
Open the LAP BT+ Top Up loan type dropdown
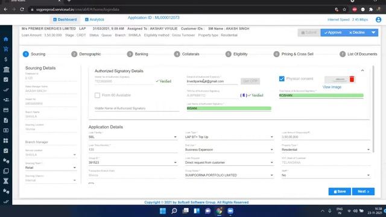[229, 137]
